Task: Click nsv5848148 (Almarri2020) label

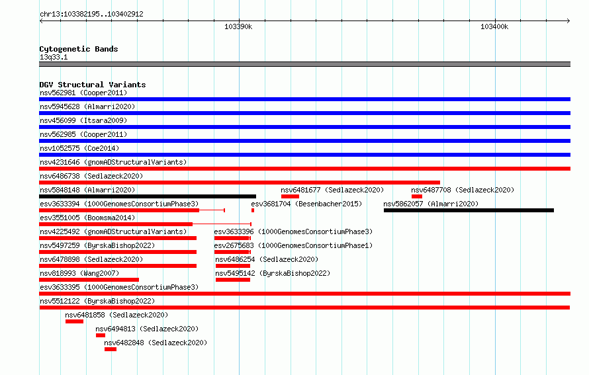Action: pyautogui.click(x=87, y=190)
